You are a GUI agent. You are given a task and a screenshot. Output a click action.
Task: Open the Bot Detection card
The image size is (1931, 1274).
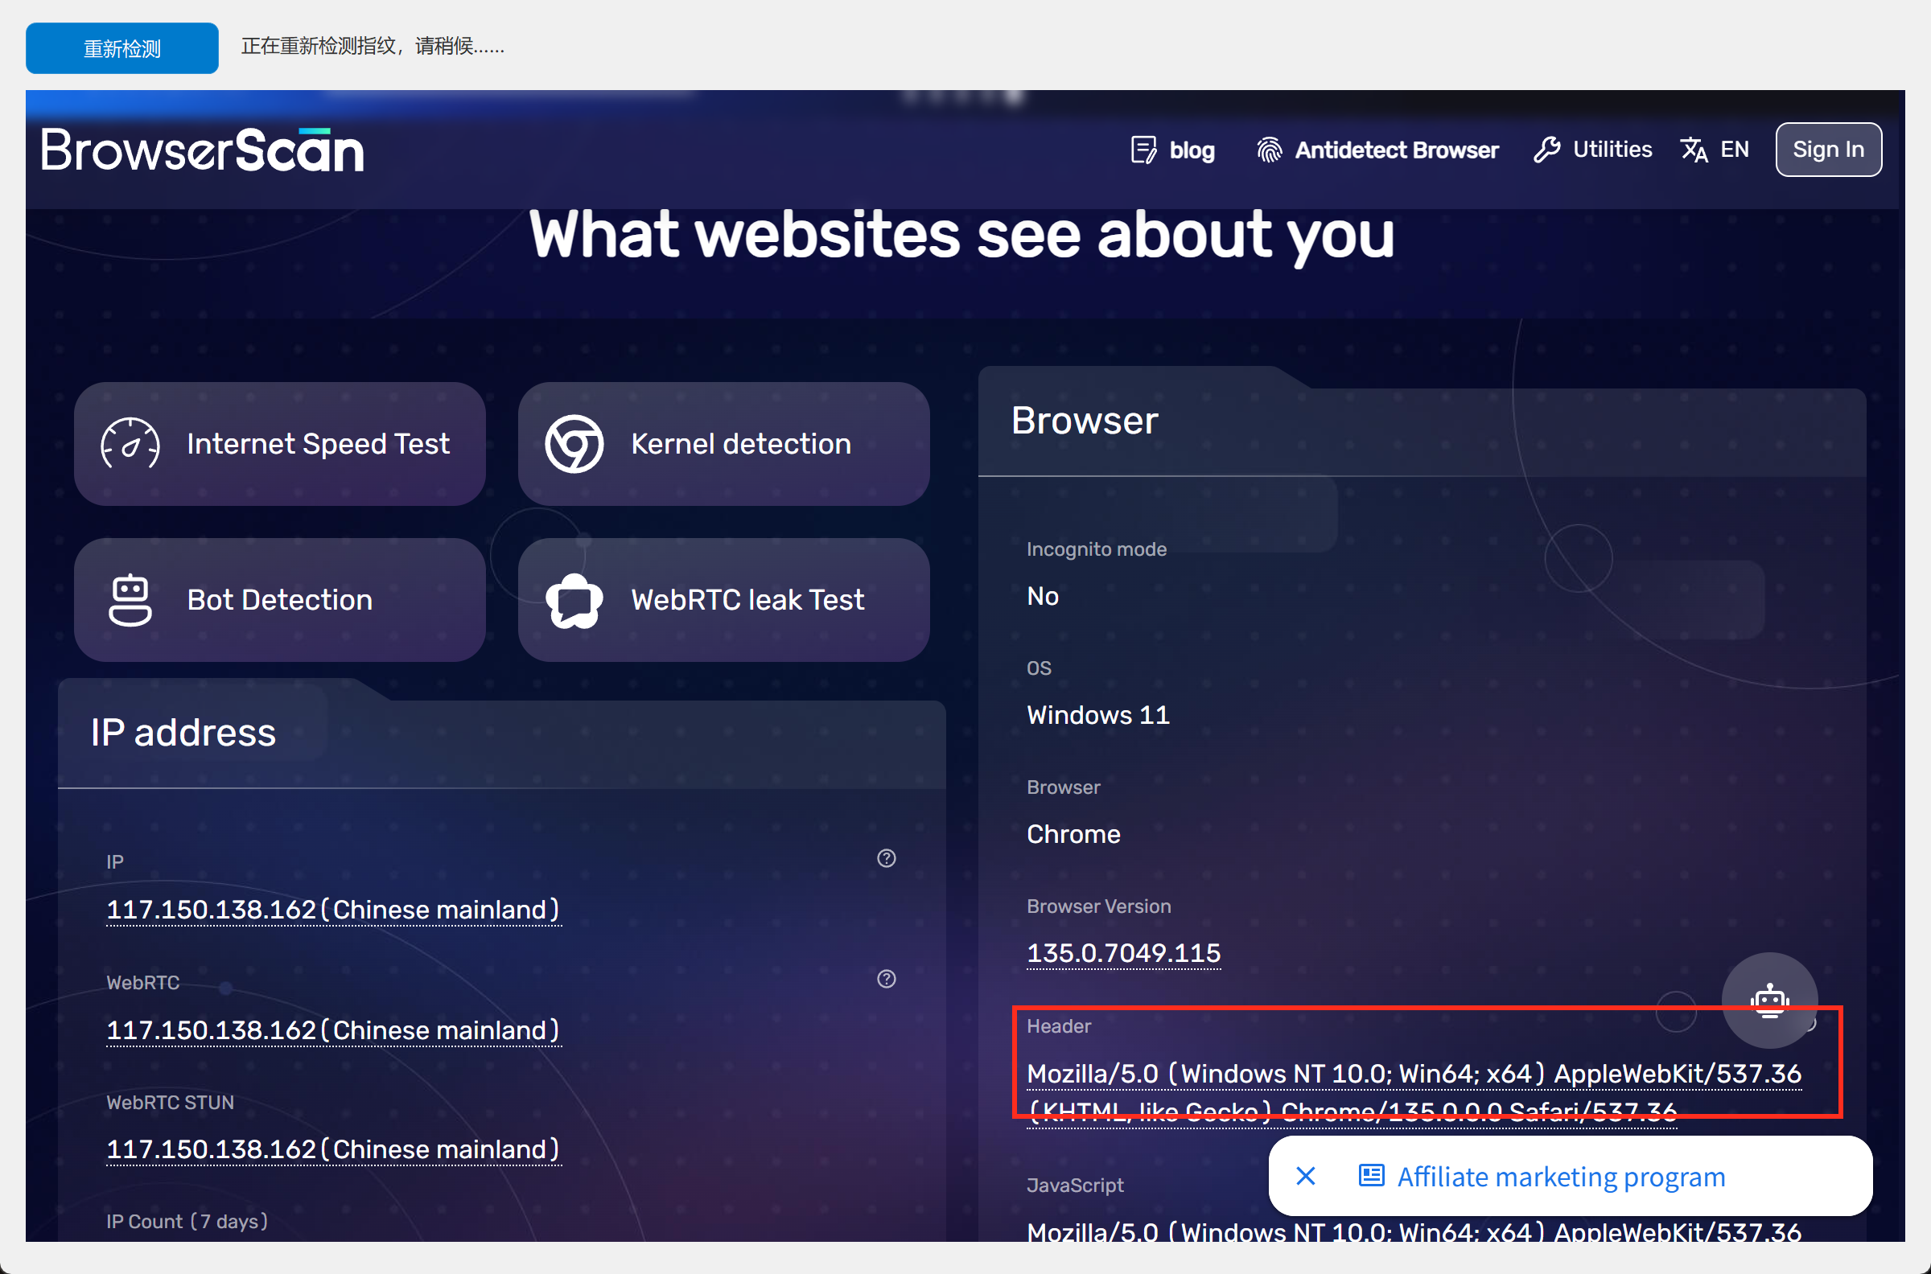279,600
